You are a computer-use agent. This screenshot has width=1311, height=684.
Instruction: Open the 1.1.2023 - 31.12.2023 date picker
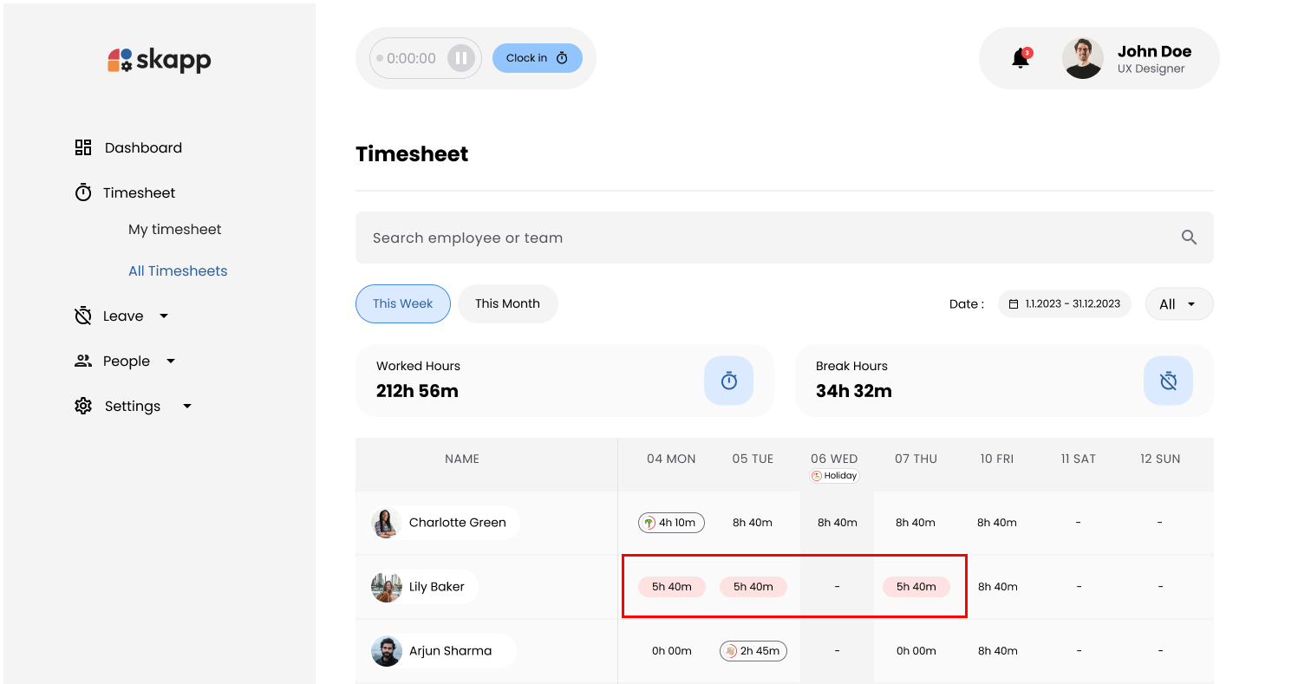1065,303
